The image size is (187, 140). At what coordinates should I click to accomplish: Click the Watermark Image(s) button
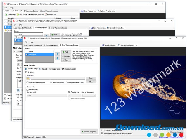point(175,132)
